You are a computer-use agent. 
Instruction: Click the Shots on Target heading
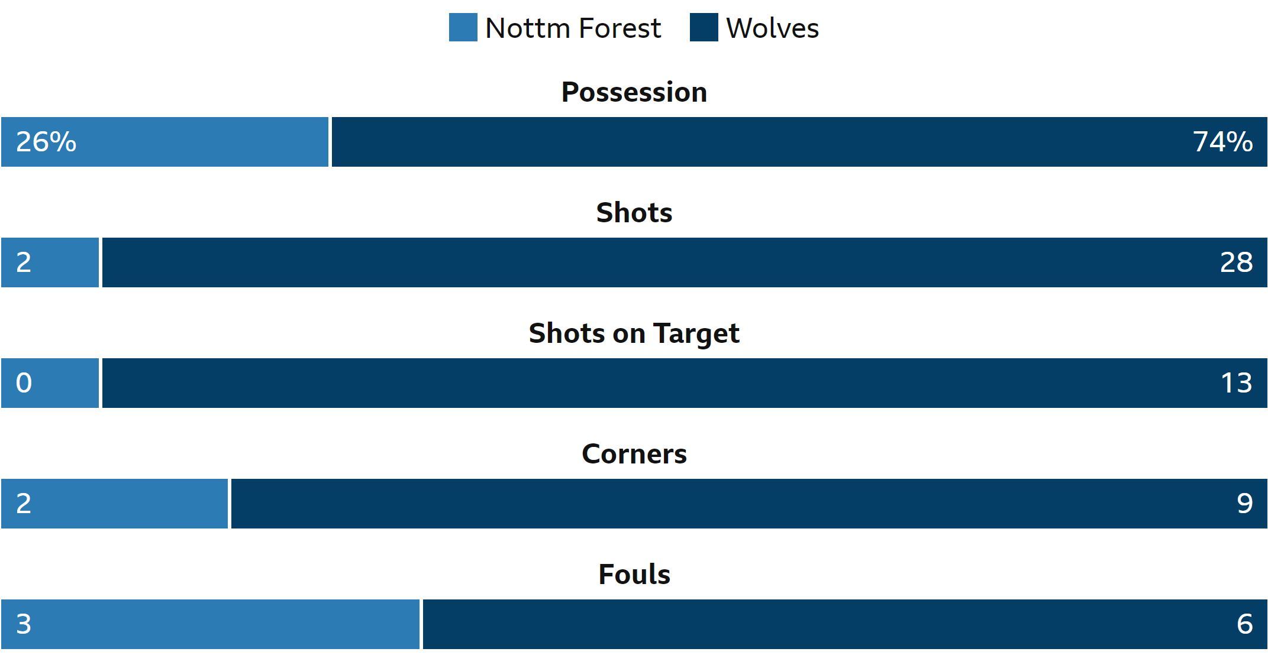[634, 333]
